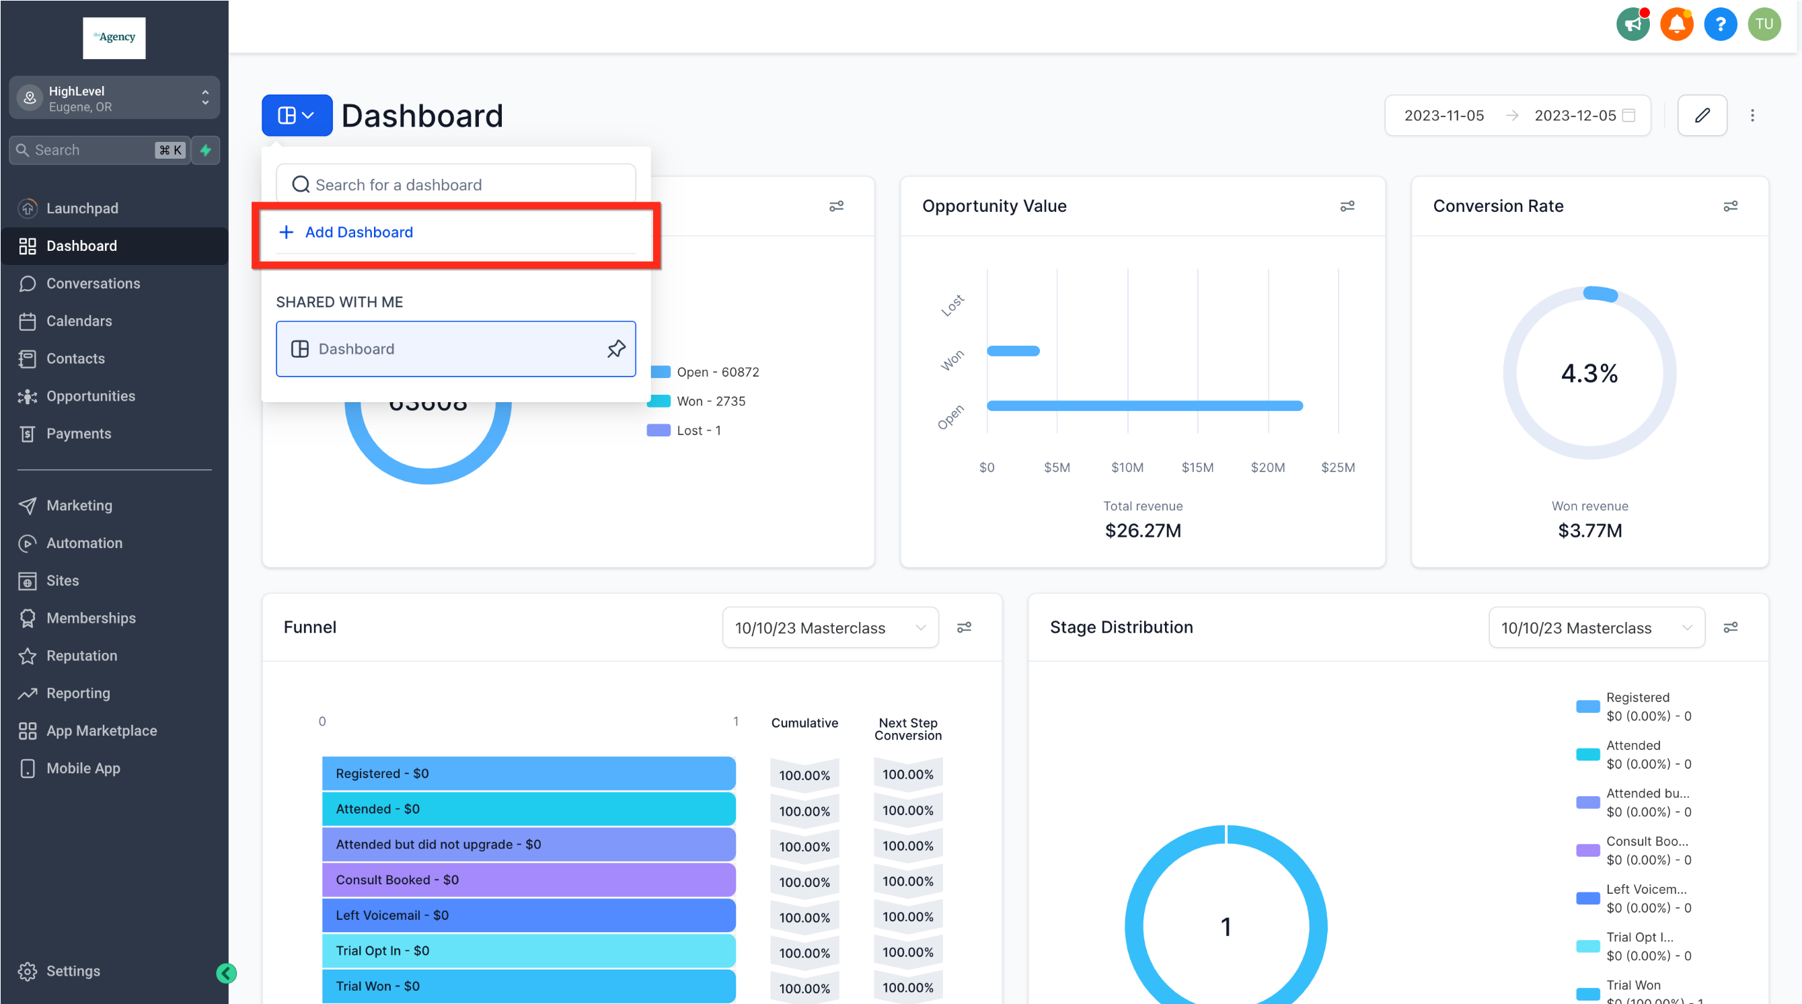This screenshot has width=1802, height=1004.
Task: Open the Opportunity Value widget filter icon
Action: [x=1347, y=206]
